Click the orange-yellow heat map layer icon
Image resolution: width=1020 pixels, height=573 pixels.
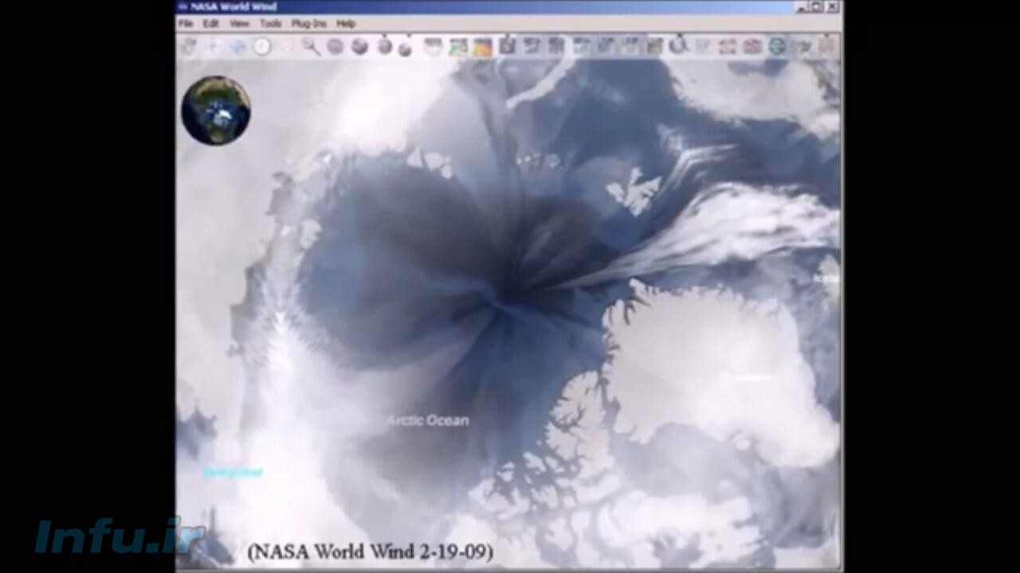point(482,47)
